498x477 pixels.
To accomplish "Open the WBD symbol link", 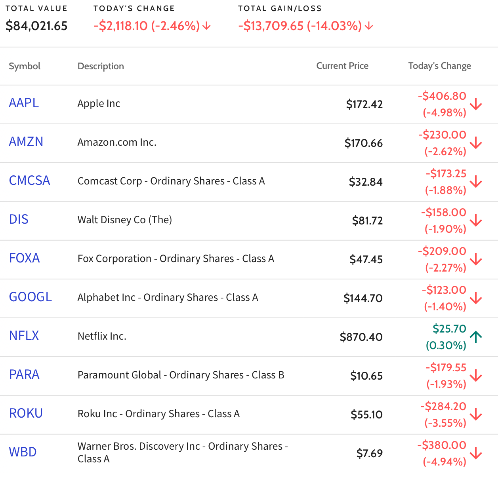I will [23, 452].
